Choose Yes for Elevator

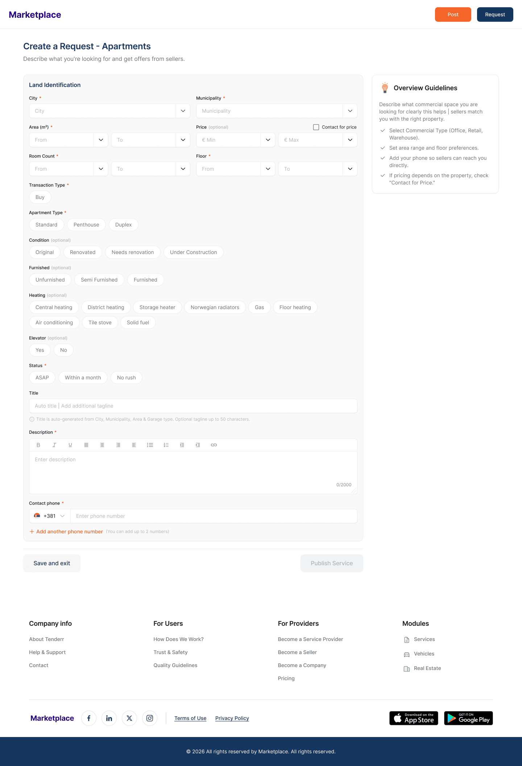40,350
